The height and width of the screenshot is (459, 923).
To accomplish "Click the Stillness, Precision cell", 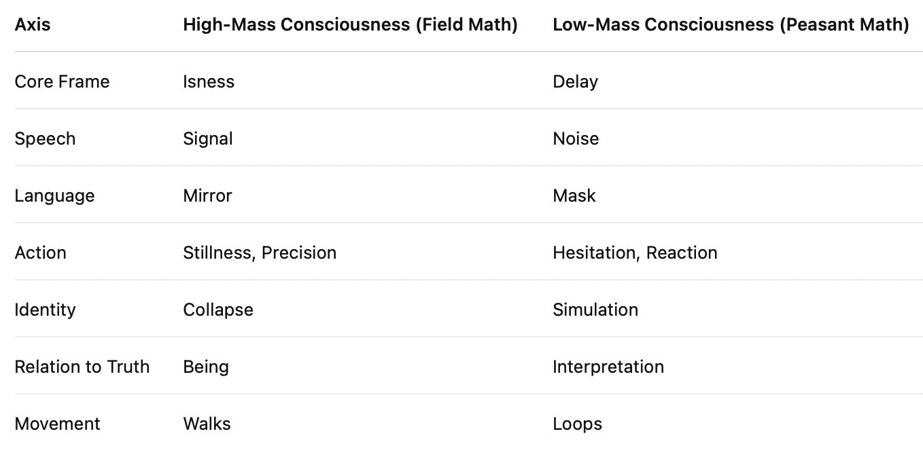I will 260,253.
